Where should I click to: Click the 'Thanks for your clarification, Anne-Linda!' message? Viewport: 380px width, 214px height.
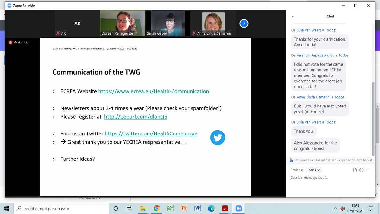[x=320, y=42]
